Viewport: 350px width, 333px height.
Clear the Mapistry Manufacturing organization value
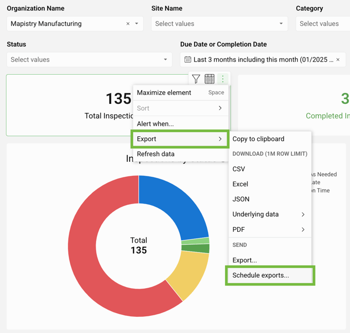(128, 23)
